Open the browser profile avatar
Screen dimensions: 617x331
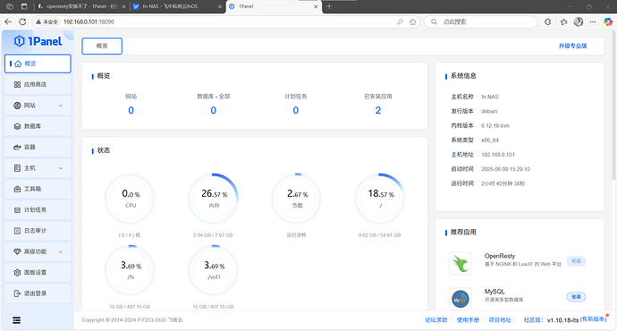tap(578, 22)
